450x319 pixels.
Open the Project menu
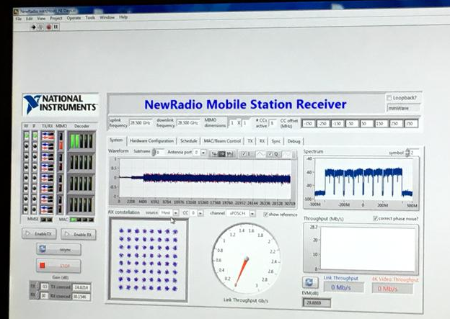[x=56, y=18]
